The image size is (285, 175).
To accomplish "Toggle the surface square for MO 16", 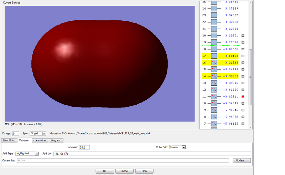I will click(x=243, y=62).
